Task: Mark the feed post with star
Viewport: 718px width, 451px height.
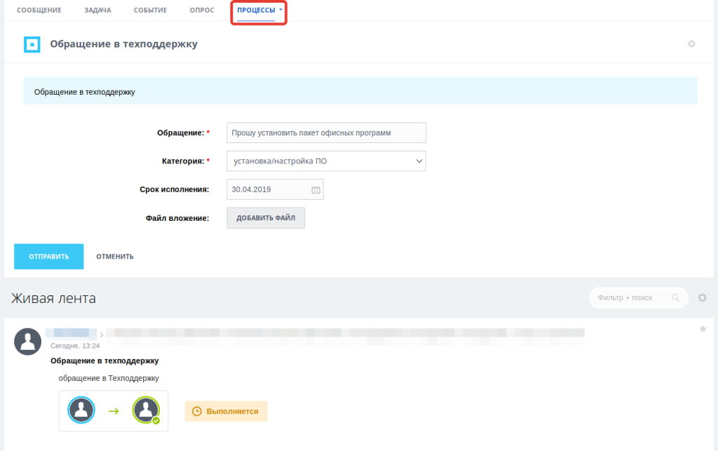Action: pyautogui.click(x=703, y=329)
